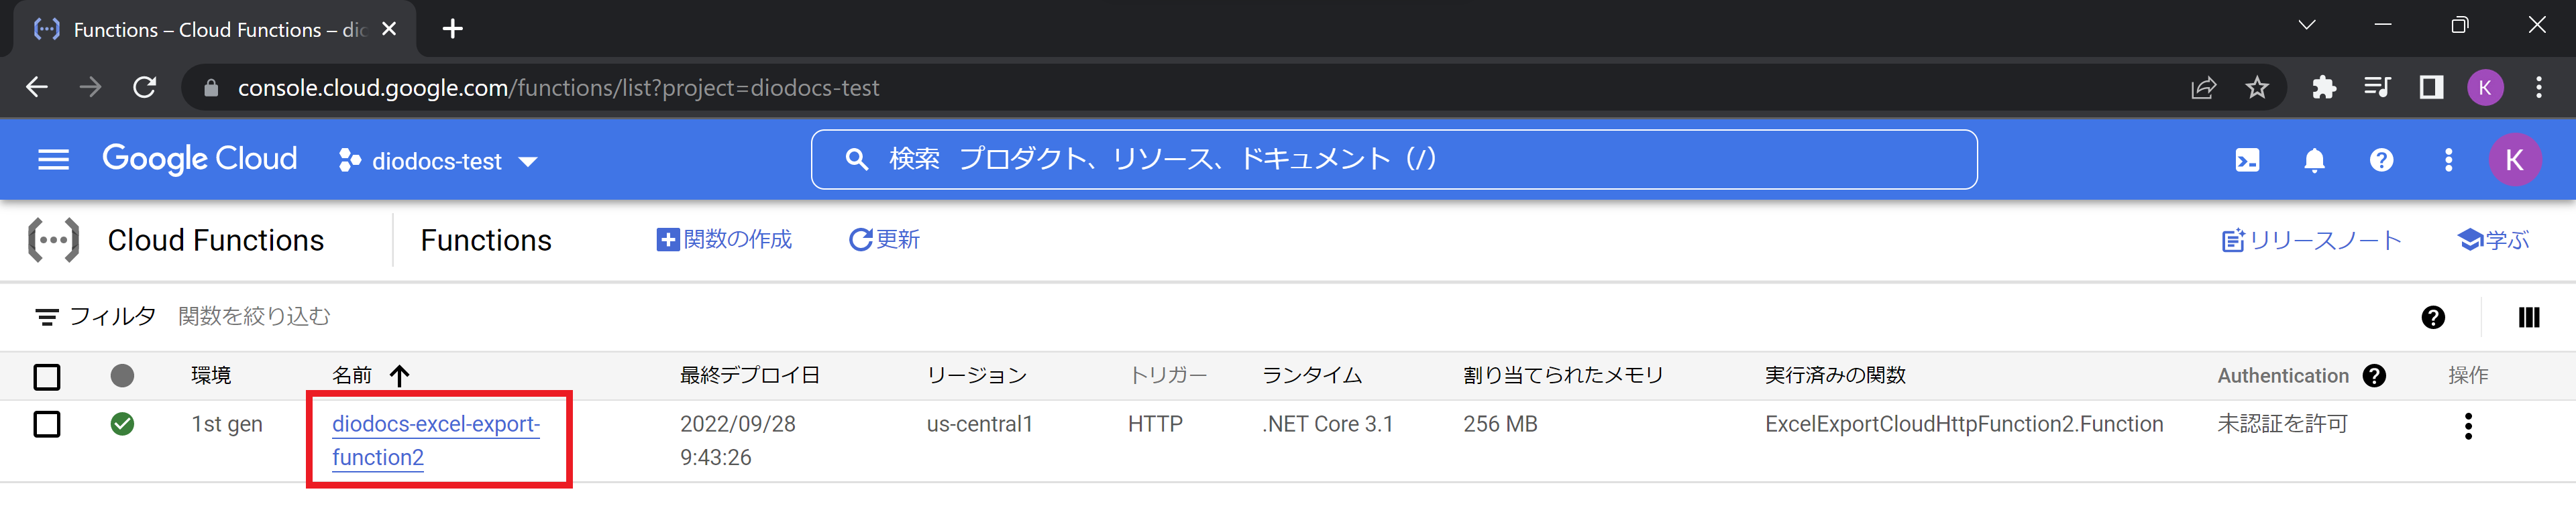Open the notifications bell
The width and height of the screenshot is (2576, 512).
[x=2314, y=159]
